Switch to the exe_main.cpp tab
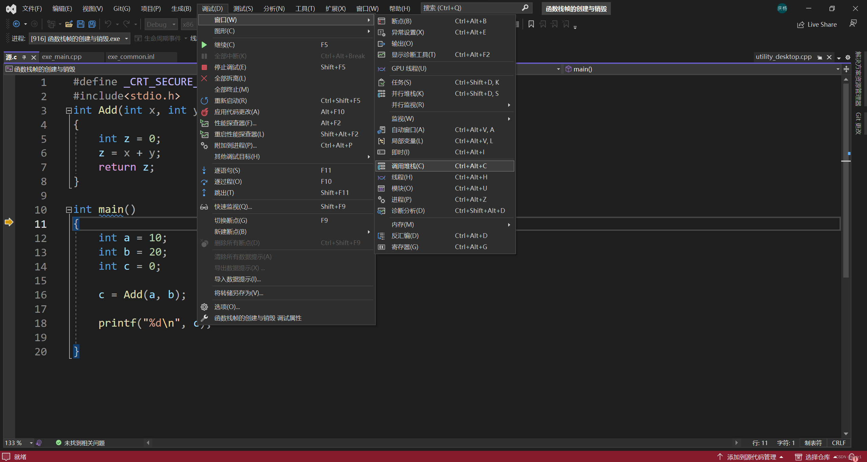The image size is (867, 462). pyautogui.click(x=62, y=57)
